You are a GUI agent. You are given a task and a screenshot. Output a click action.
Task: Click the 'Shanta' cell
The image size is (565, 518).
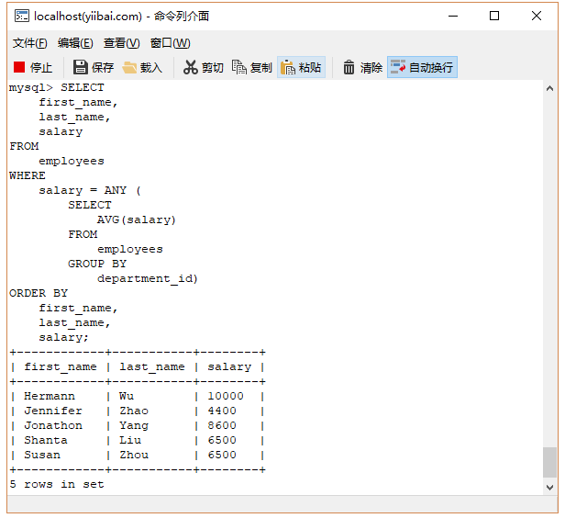coord(46,441)
